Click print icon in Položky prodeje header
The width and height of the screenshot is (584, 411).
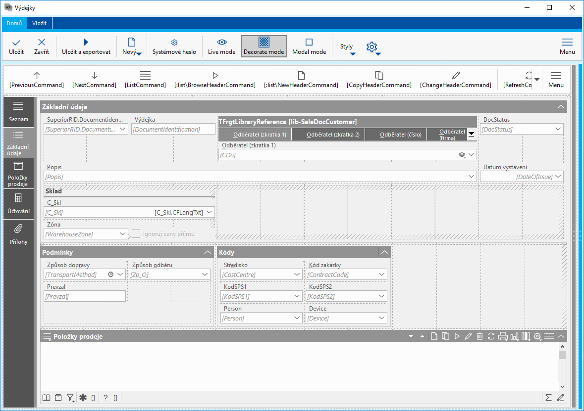tap(503, 336)
